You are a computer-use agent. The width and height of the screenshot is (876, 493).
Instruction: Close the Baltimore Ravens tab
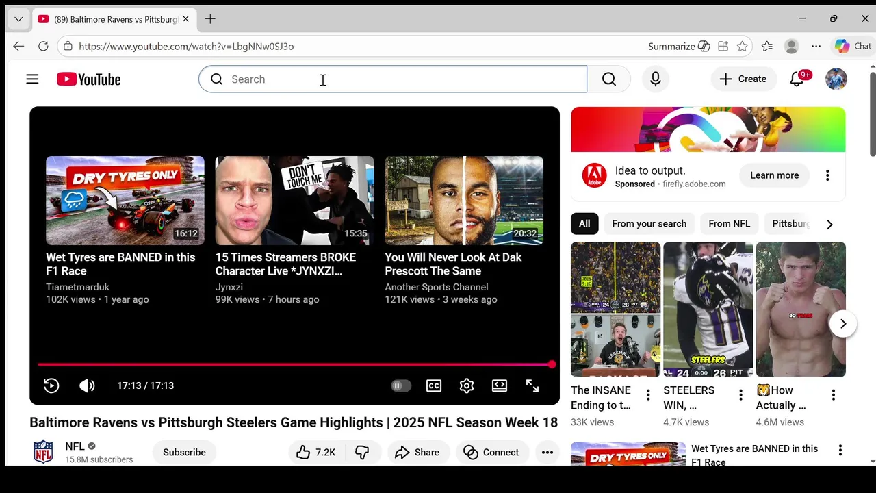click(185, 19)
